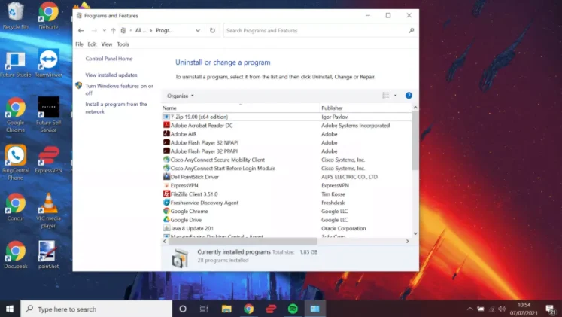Open the Edit menu
The image size is (562, 317).
click(92, 44)
